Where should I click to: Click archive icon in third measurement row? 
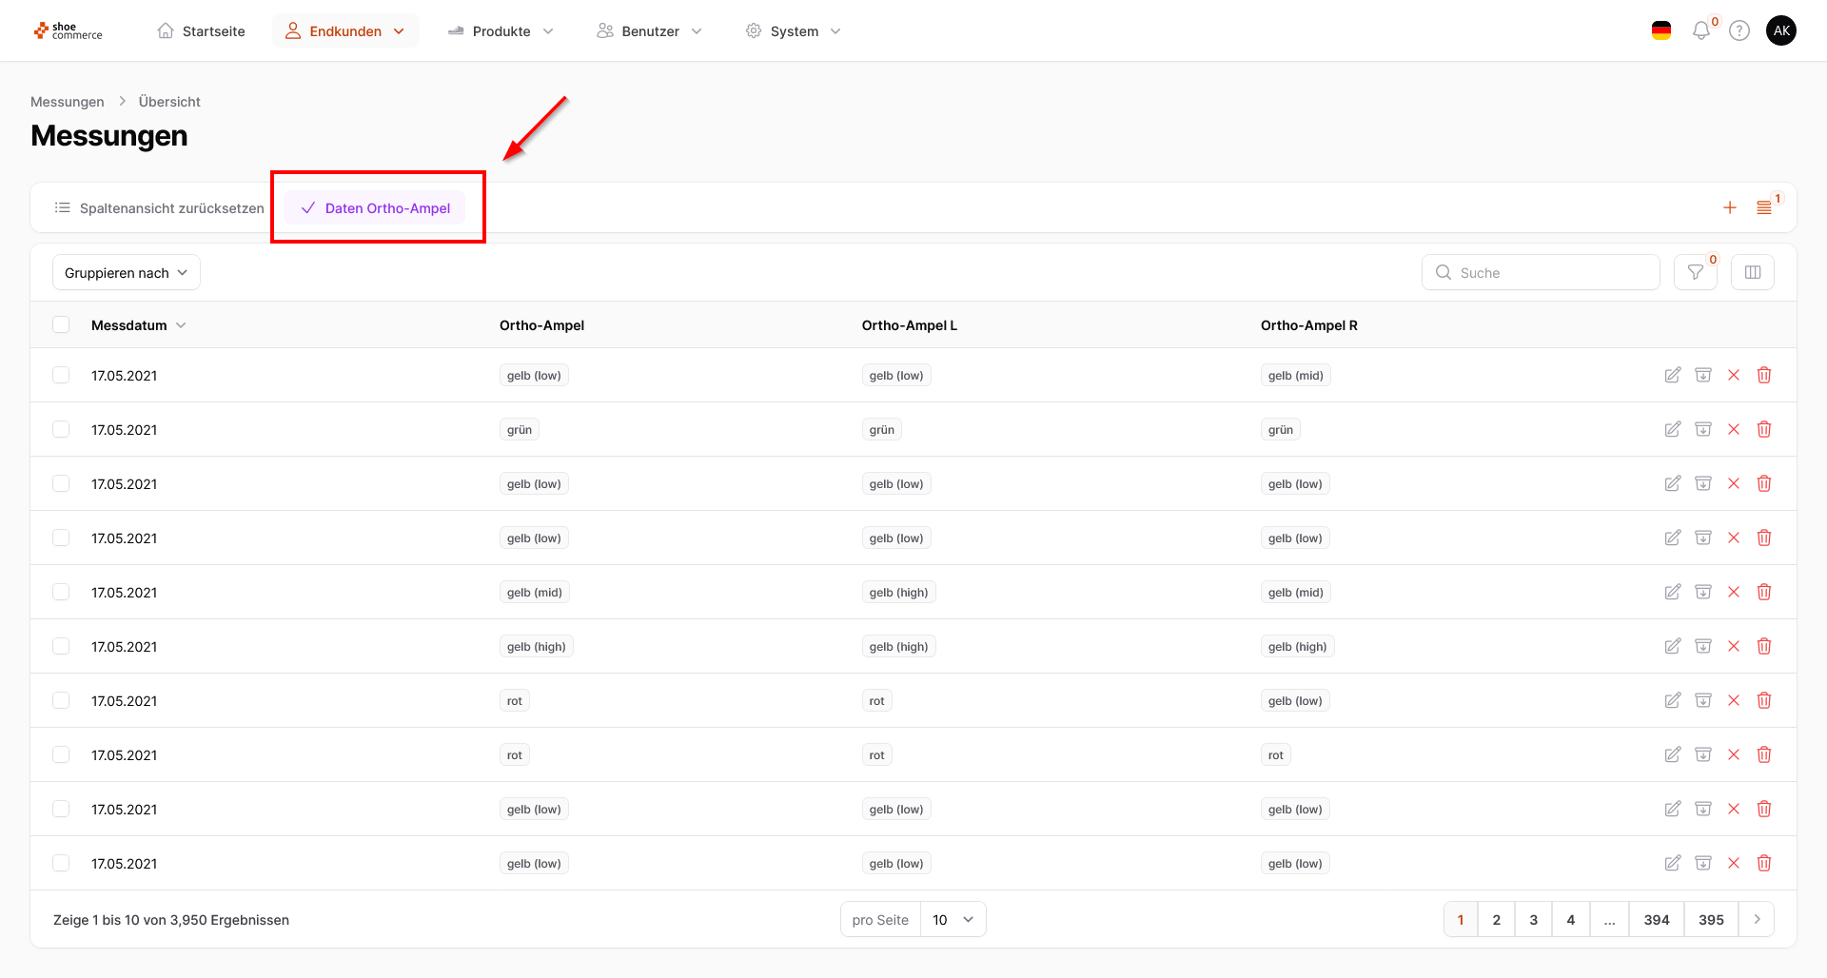tap(1703, 483)
